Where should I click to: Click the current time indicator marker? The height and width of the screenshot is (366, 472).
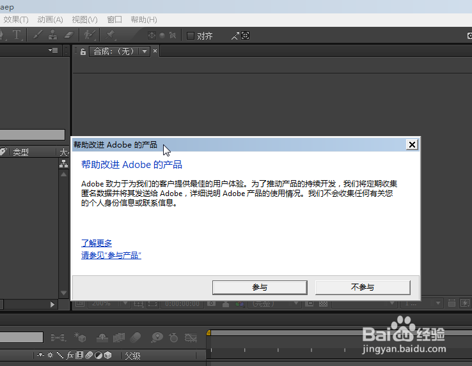coord(208,333)
